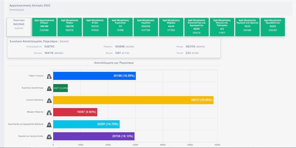The height and width of the screenshot is (148, 296).
Task: Click the Λεμεσού Αθανάσιος candidate portrait icon
Action: click(49, 100)
